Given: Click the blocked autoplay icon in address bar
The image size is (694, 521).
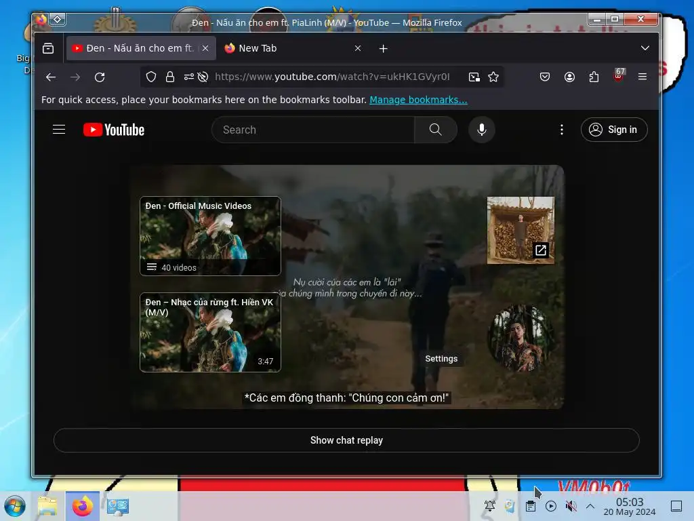Looking at the screenshot, I should pyautogui.click(x=203, y=77).
